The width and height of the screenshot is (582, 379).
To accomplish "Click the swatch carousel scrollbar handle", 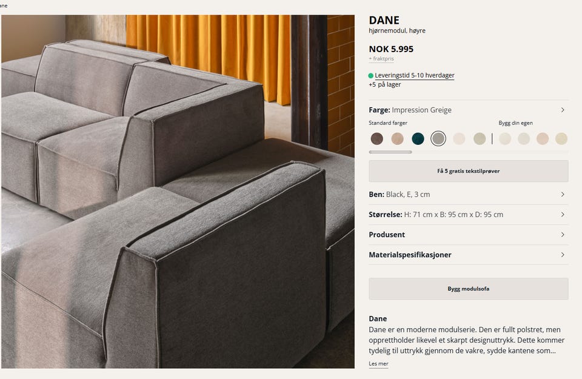I will [x=390, y=152].
